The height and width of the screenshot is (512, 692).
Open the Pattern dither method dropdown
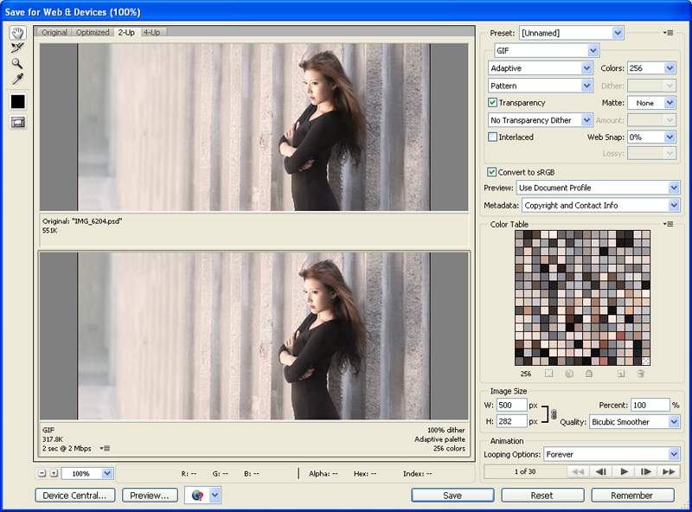pos(540,86)
